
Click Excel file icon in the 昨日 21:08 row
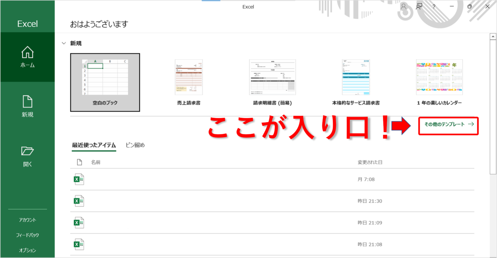click(x=79, y=244)
